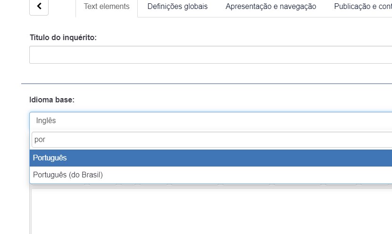Screen dimensions: 392x234
Task: Click the back chevron button
Action: (39, 7)
